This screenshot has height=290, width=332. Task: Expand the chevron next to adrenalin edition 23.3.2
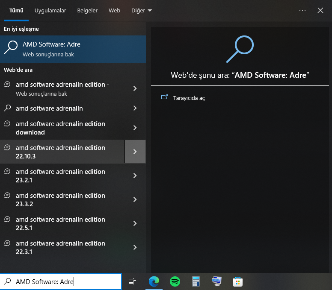coord(135,199)
